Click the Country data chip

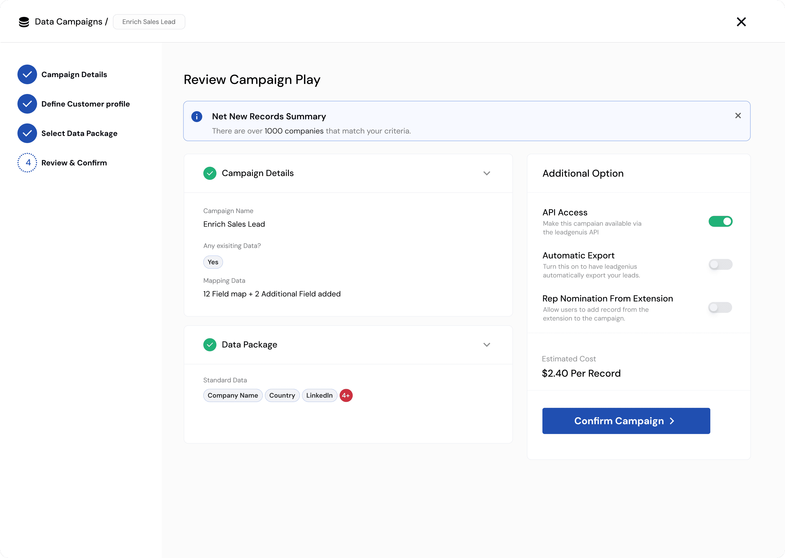click(x=282, y=396)
